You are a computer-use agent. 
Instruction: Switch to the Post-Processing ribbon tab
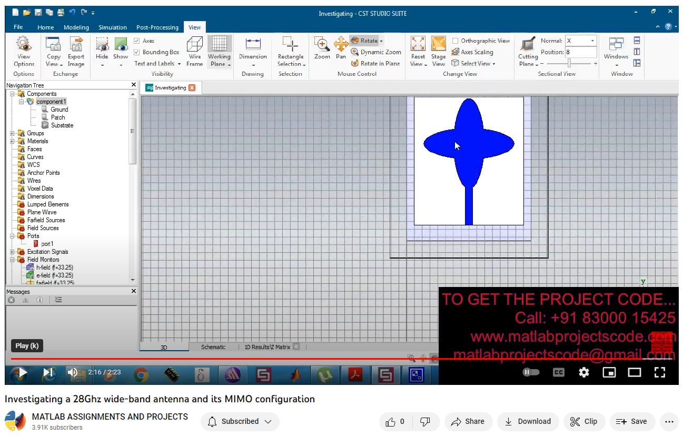(x=157, y=27)
